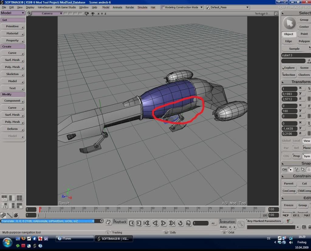Click the red current-frame marker
The height and width of the screenshot is (251, 311).
pyautogui.click(x=40, y=209)
